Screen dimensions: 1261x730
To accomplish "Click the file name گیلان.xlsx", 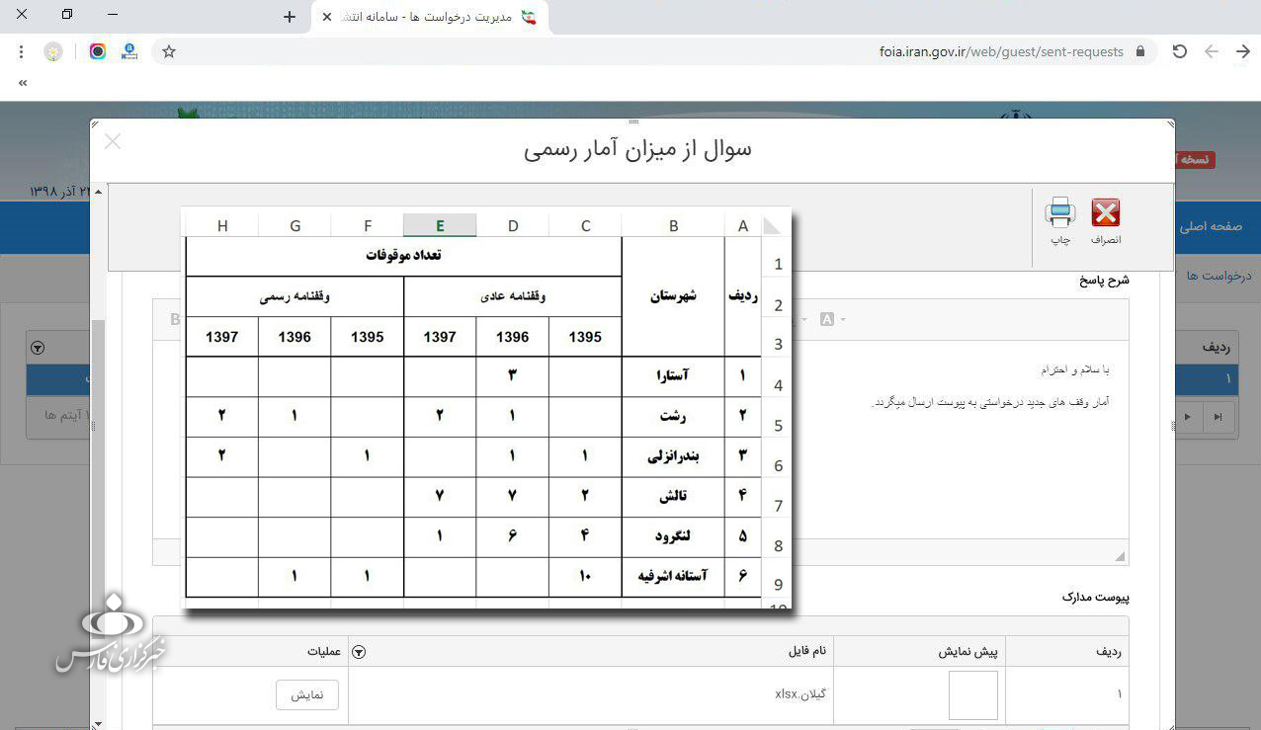I will pyautogui.click(x=800, y=694).
